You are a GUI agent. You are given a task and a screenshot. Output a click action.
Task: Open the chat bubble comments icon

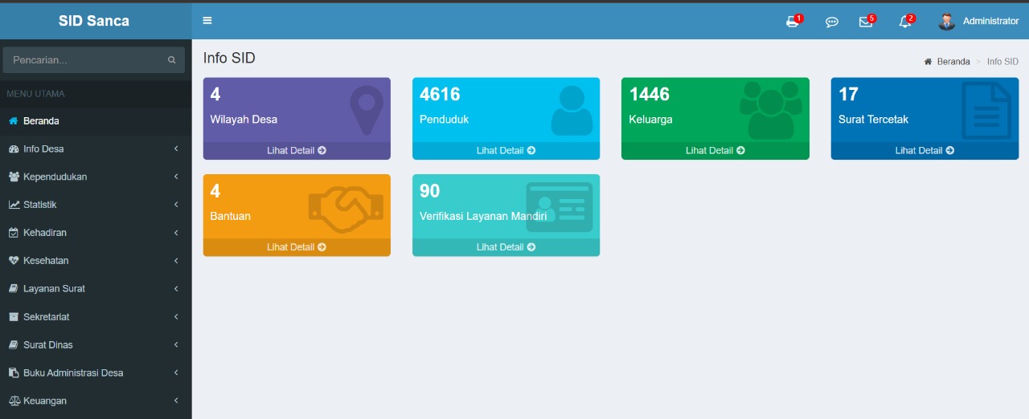tap(832, 22)
